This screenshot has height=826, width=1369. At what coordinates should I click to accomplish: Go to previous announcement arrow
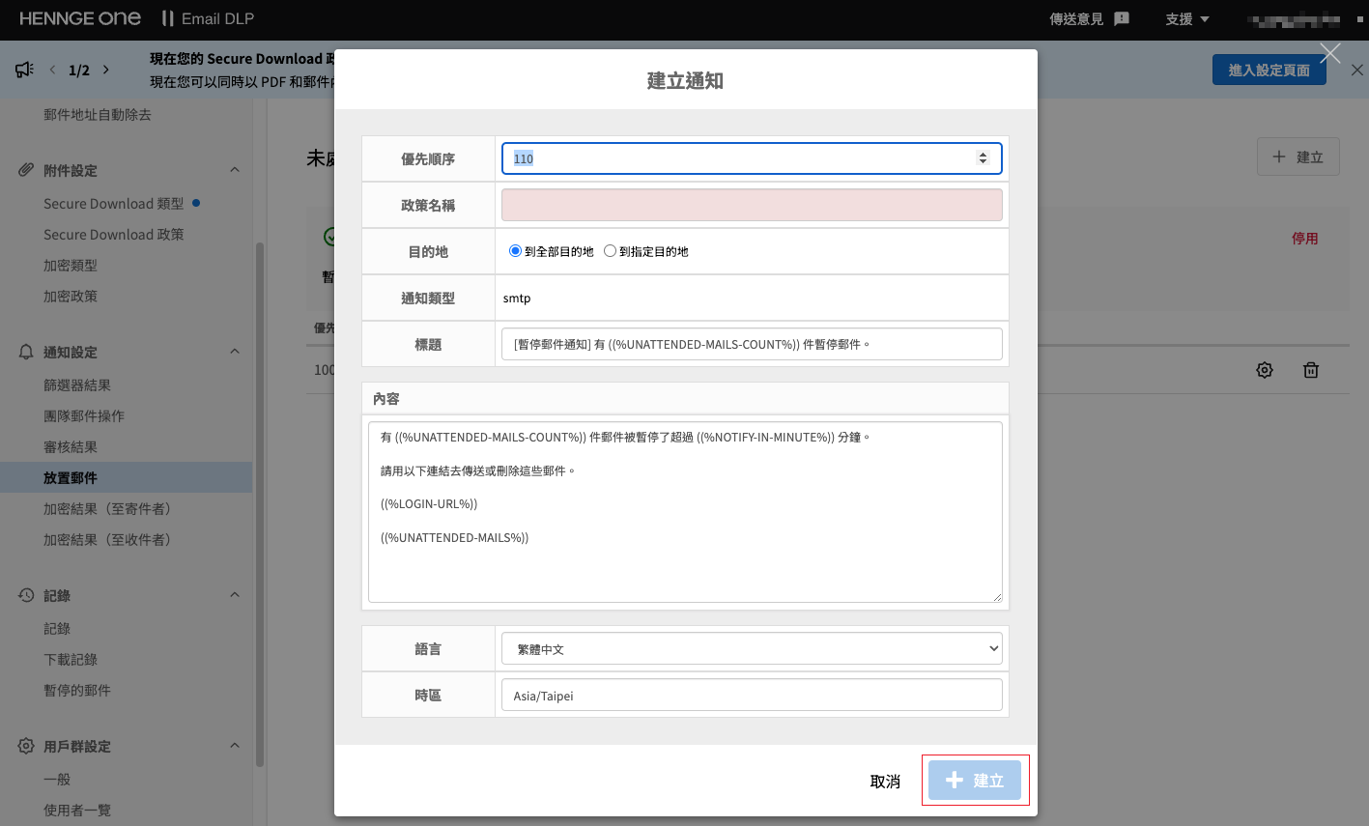pos(53,70)
